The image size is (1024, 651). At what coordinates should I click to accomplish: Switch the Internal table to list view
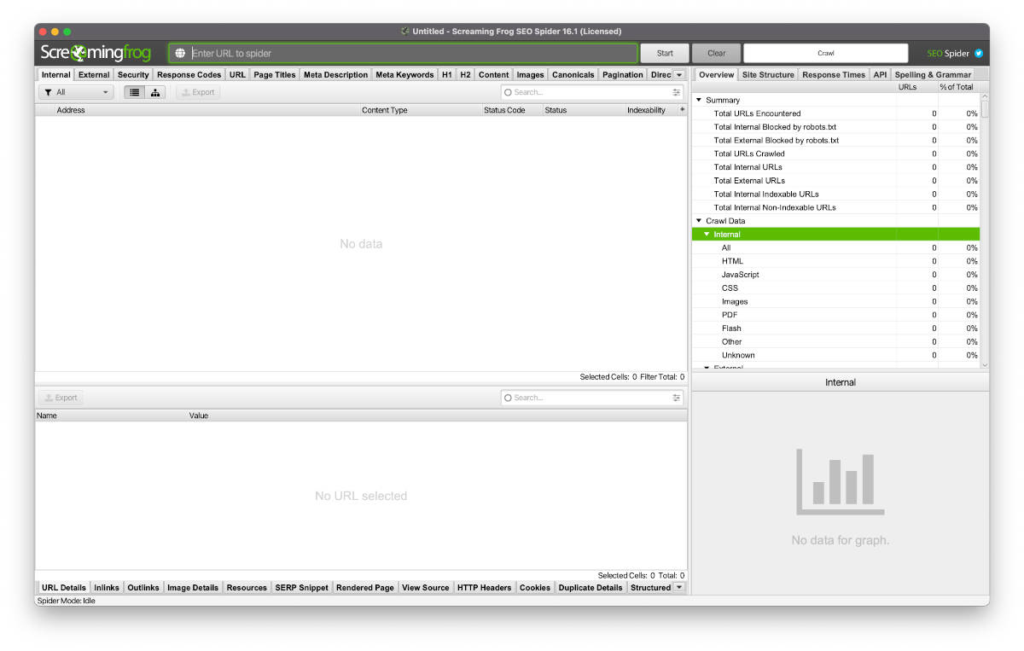135,92
